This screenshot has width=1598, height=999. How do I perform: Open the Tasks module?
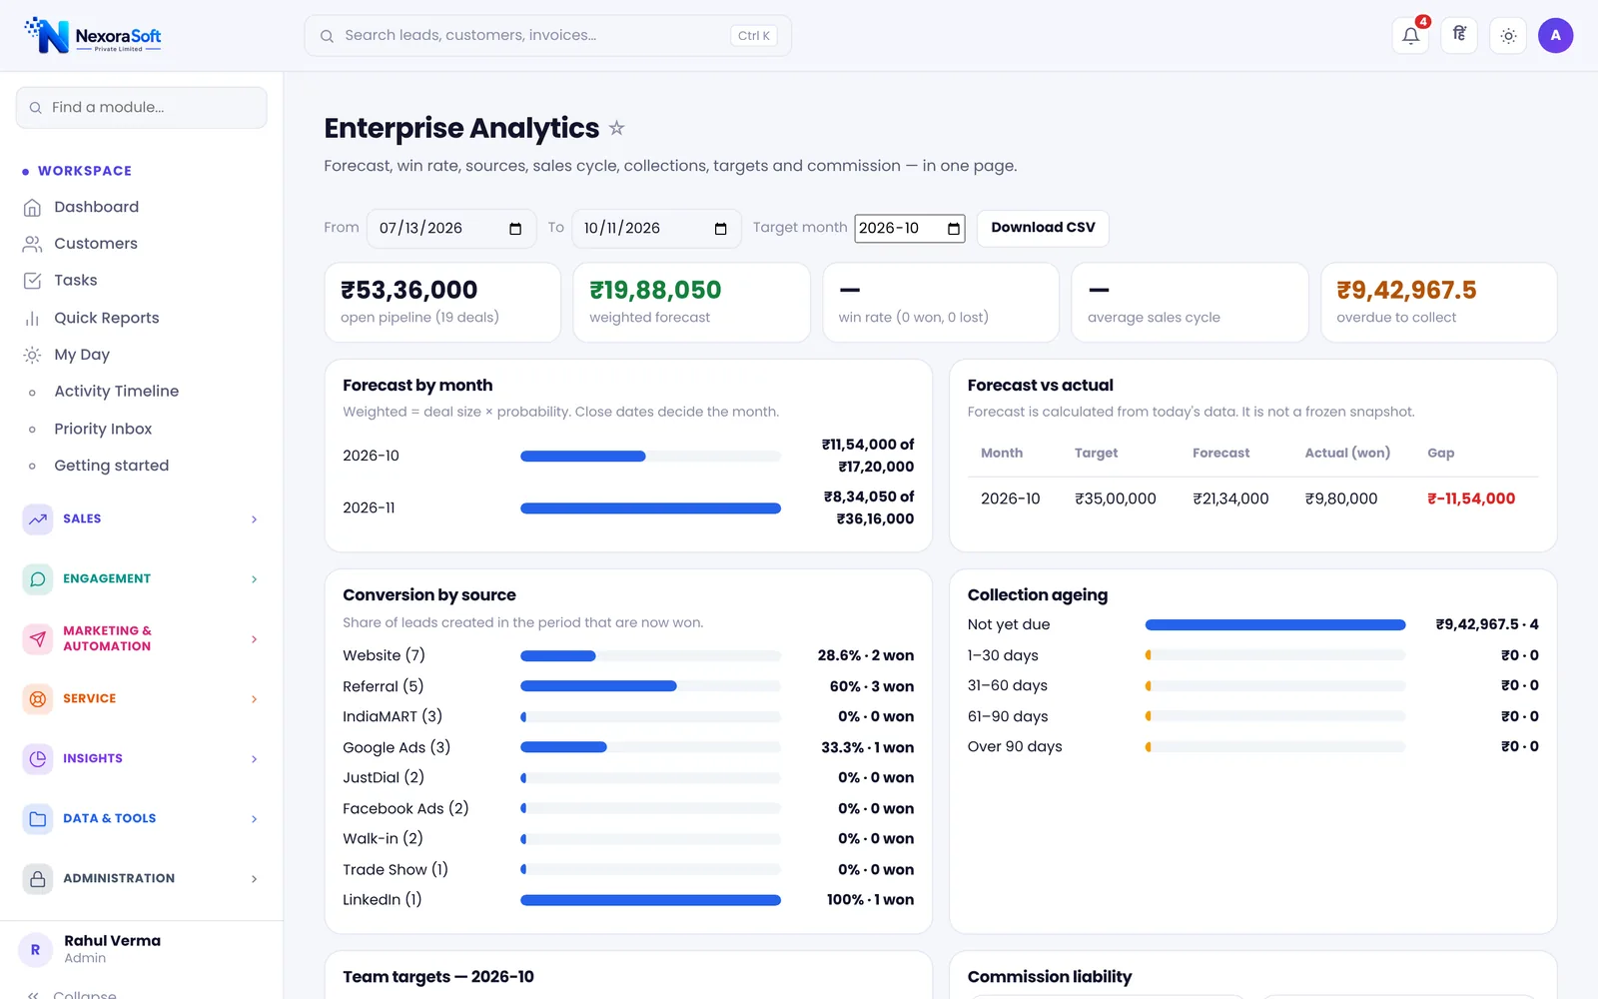tap(141, 281)
